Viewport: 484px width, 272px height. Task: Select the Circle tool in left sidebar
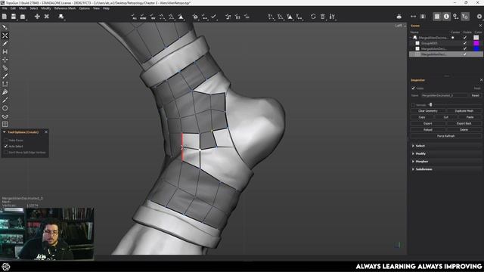[5, 108]
